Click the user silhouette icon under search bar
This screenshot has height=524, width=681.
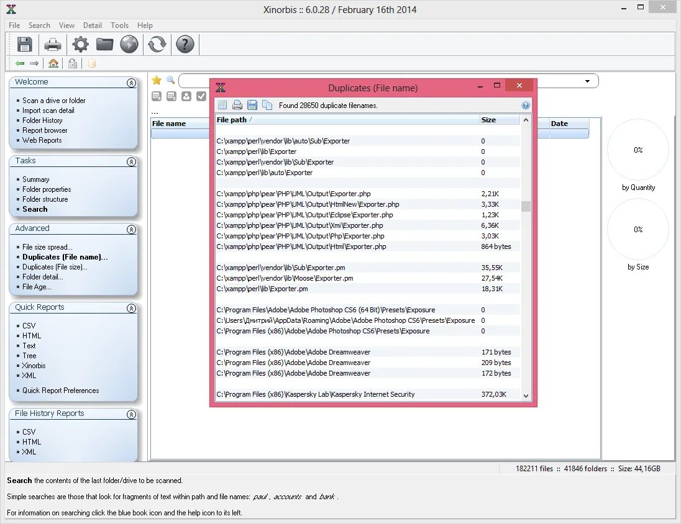pos(186,96)
